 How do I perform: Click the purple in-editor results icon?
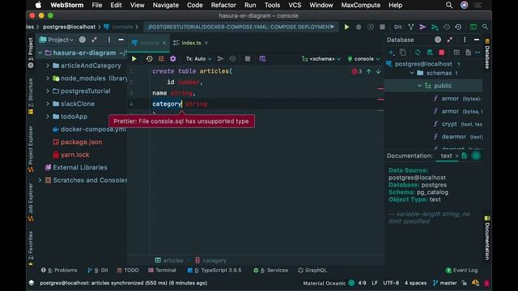click(262, 59)
